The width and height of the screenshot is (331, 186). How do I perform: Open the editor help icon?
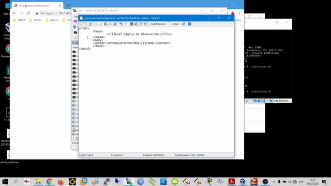(190, 24)
